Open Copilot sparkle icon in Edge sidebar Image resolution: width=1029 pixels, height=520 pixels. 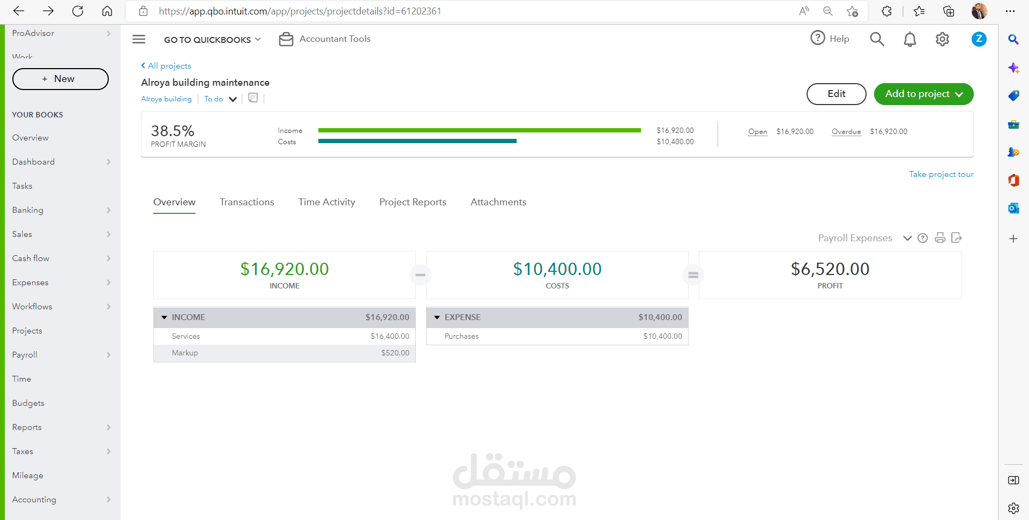pos(1013,68)
